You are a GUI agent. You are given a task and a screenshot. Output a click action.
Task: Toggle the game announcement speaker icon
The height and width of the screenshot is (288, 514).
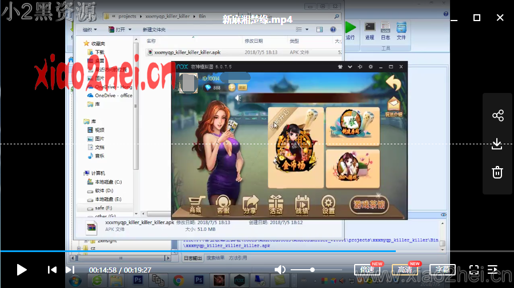[x=238, y=98]
